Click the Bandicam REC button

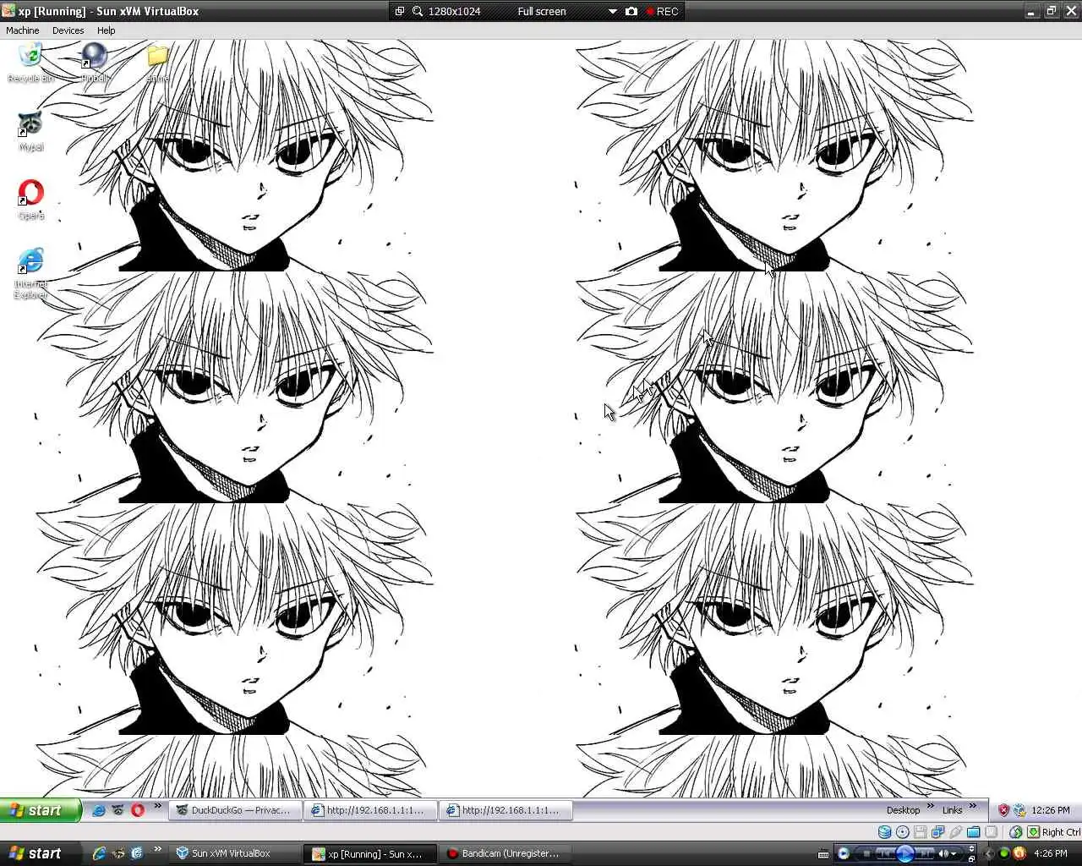tap(662, 11)
